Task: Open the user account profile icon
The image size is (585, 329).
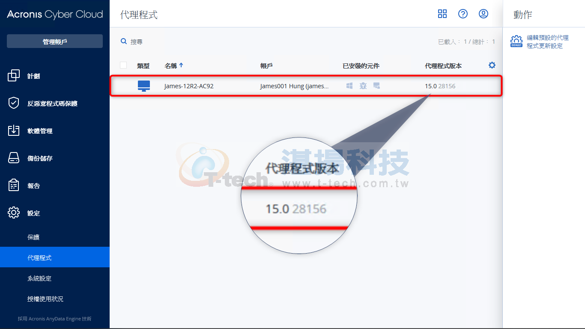Action: click(484, 14)
